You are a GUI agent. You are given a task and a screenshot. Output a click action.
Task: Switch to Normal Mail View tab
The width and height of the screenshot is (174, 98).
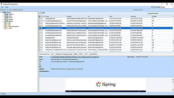tap(44, 54)
